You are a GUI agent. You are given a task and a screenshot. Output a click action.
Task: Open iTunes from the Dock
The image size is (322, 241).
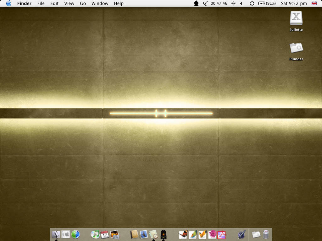point(95,234)
